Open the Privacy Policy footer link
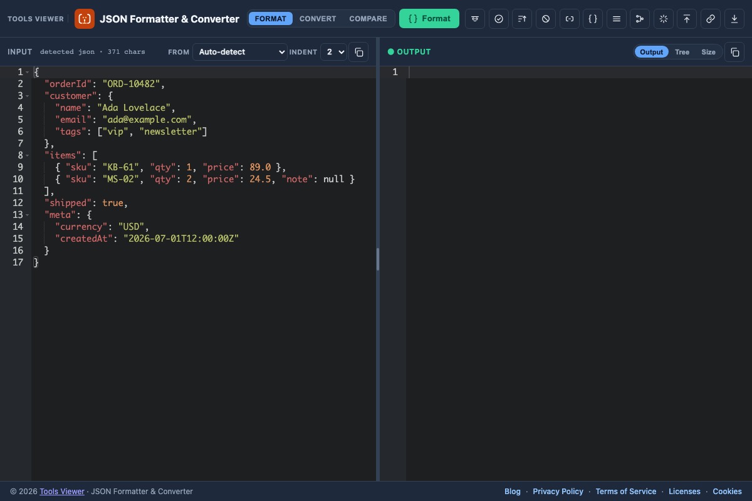 pyautogui.click(x=558, y=492)
